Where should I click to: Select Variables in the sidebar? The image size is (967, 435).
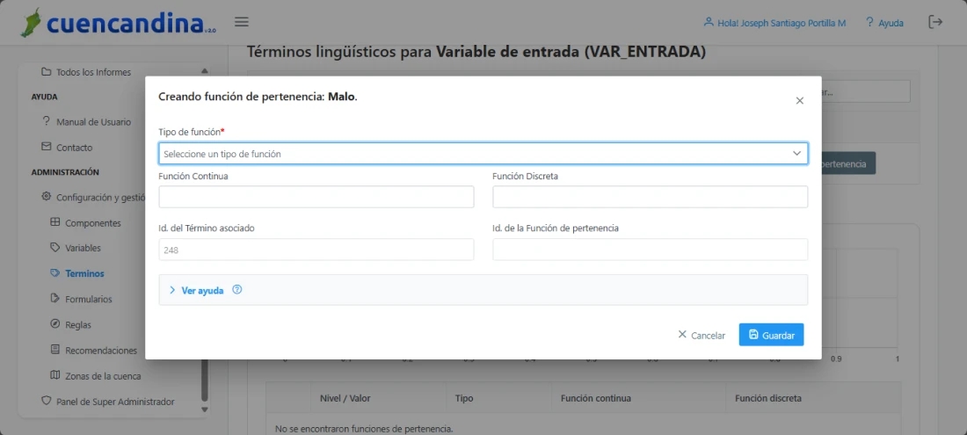tap(83, 248)
